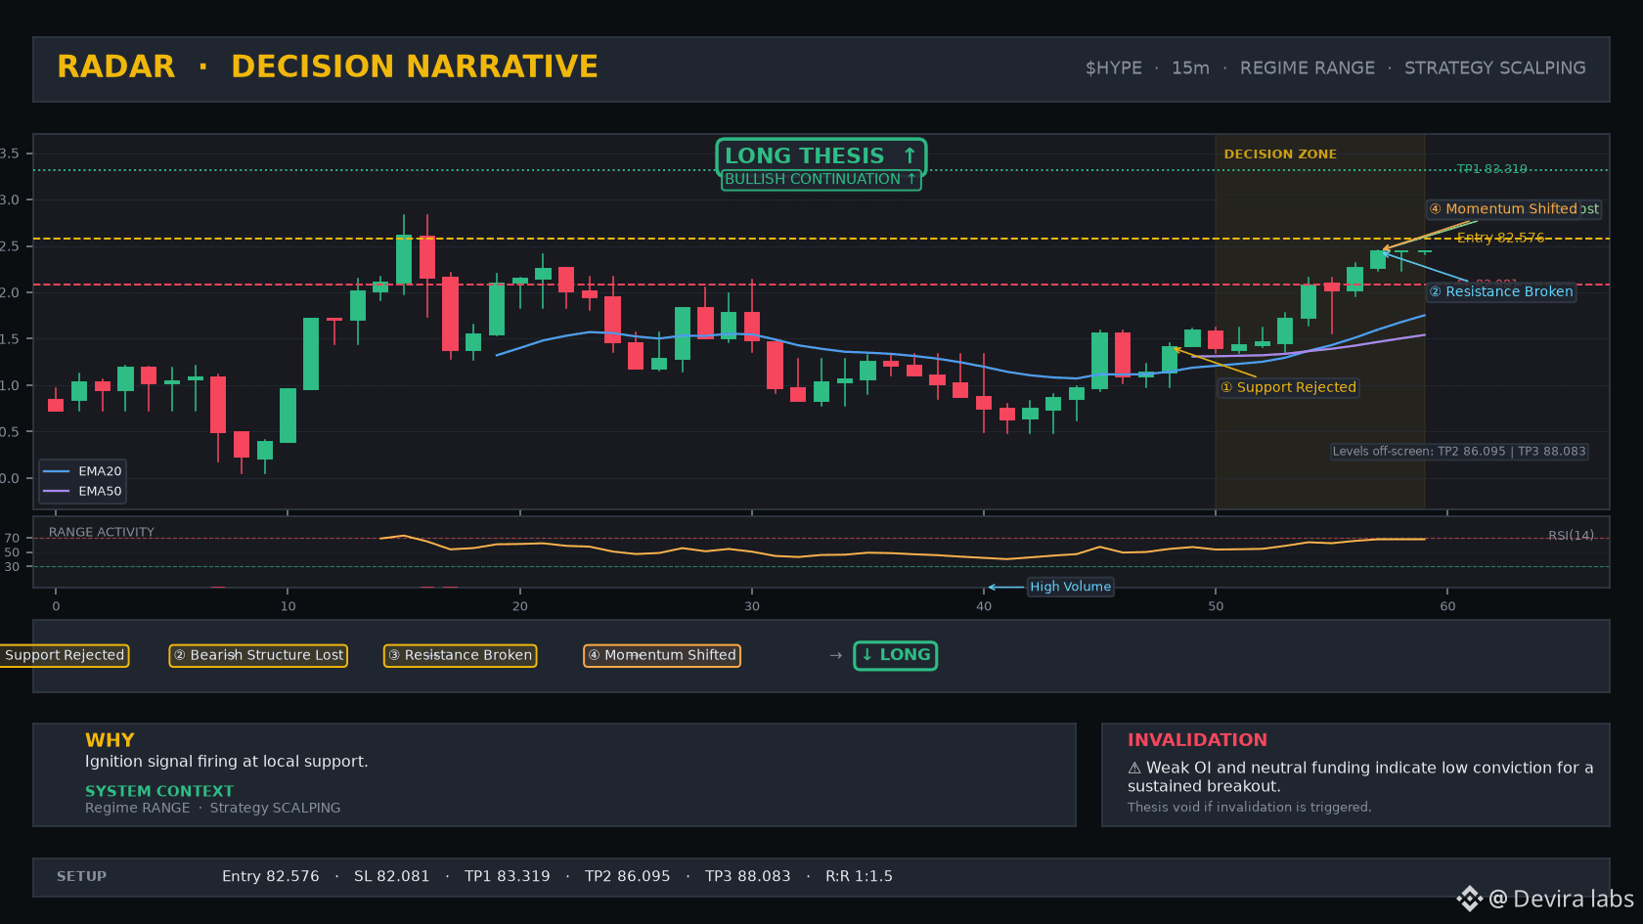Select the BULLISH CONTINUATION badge
Screen dimensions: 1643x924
click(821, 180)
